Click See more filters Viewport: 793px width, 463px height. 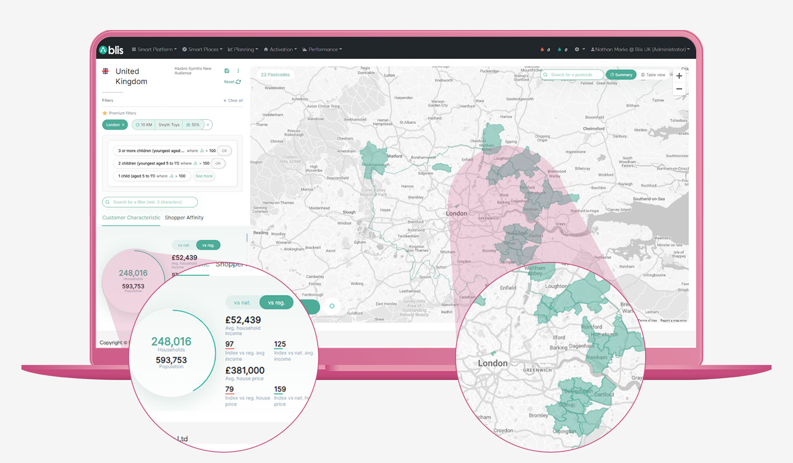click(x=204, y=176)
